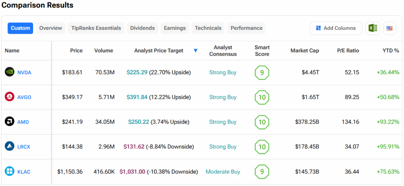Open the TipRanks Essentials tab
Viewport: 404px width, 186px height.
coord(96,28)
